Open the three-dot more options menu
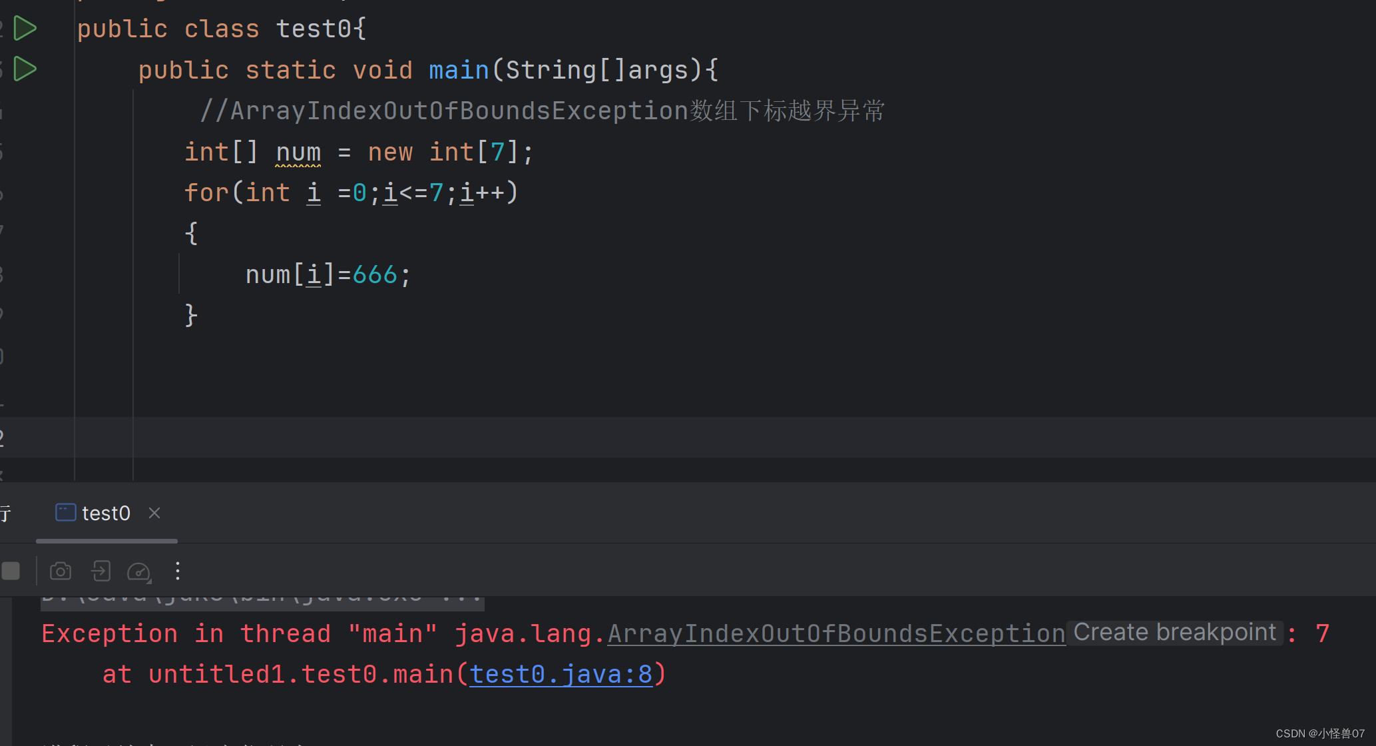 (x=177, y=571)
